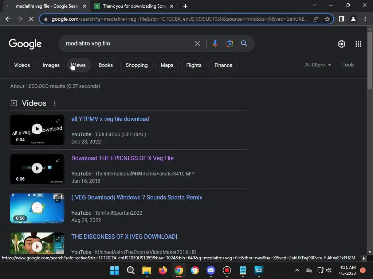Screen dimensions: 373x279
Task: Filter results by Maps
Action: (167, 65)
